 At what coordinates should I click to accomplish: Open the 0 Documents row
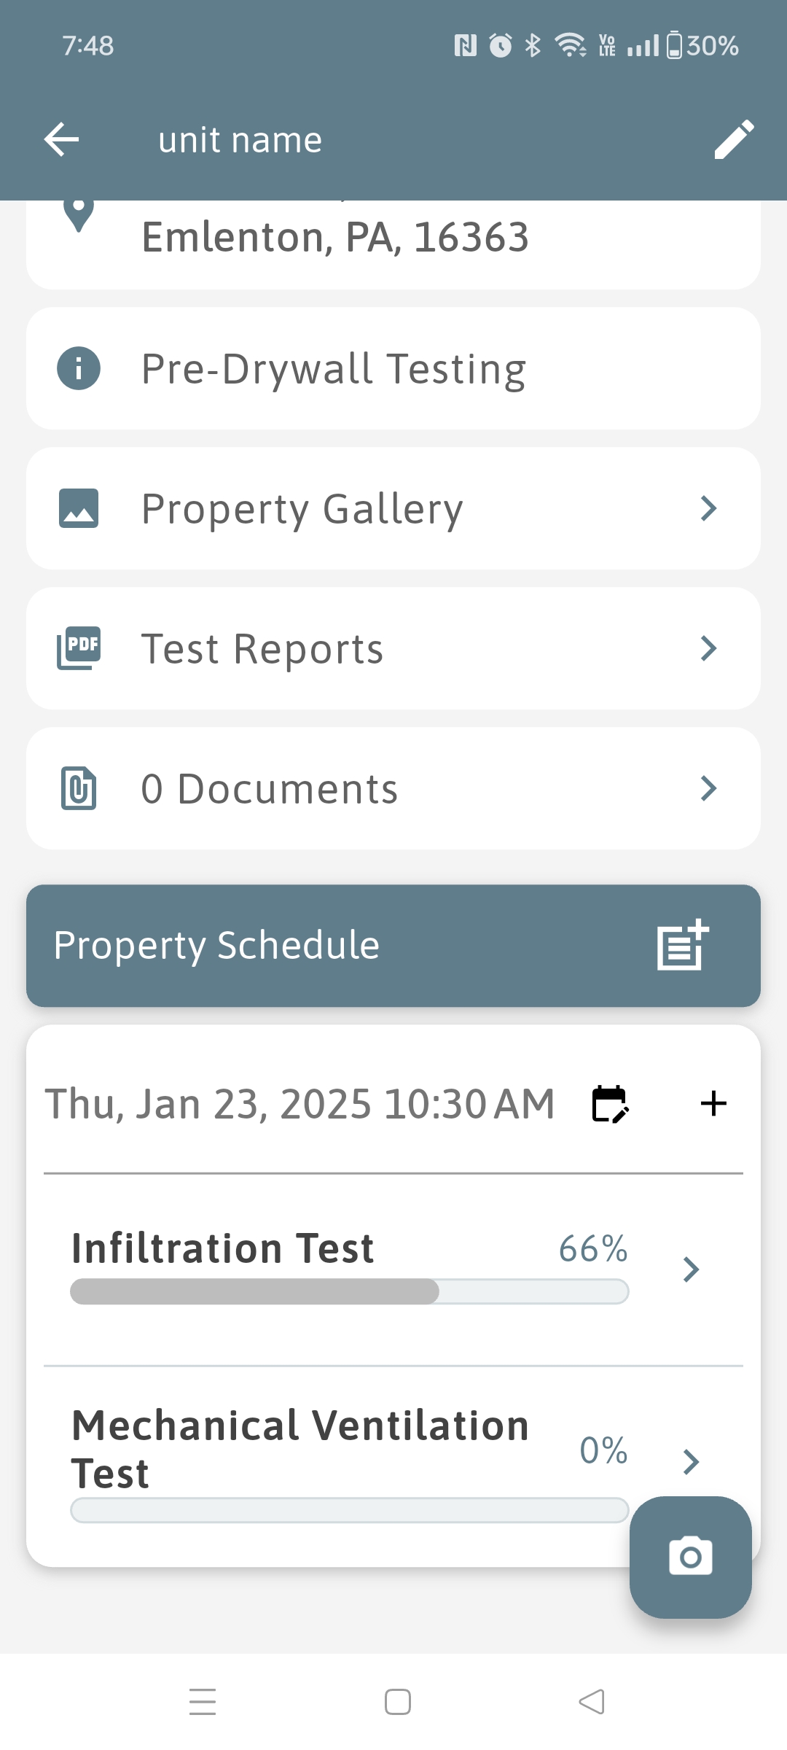coord(393,788)
